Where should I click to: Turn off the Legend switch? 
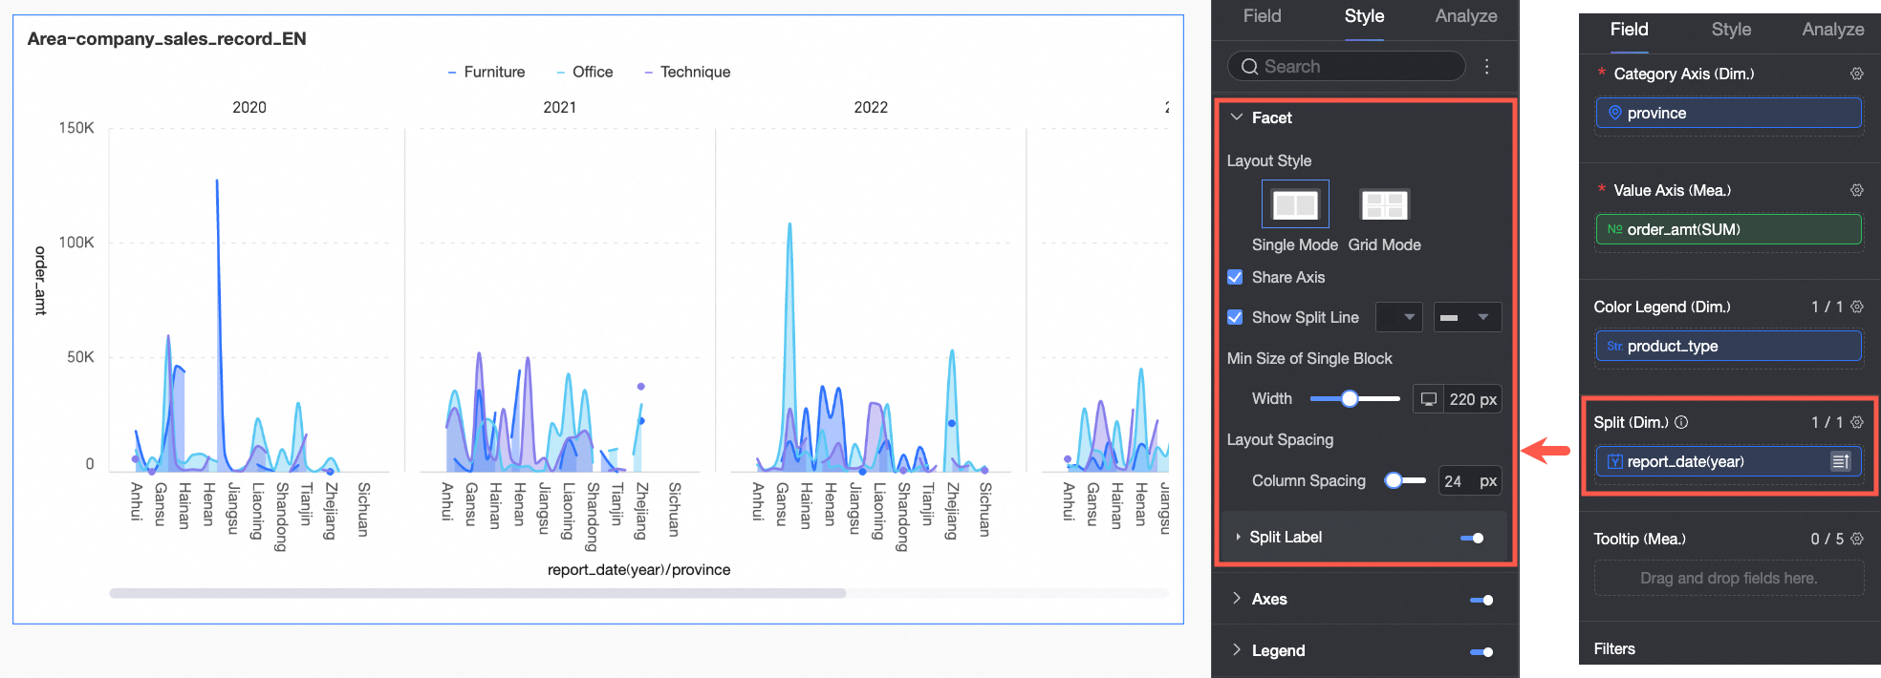[1481, 651]
